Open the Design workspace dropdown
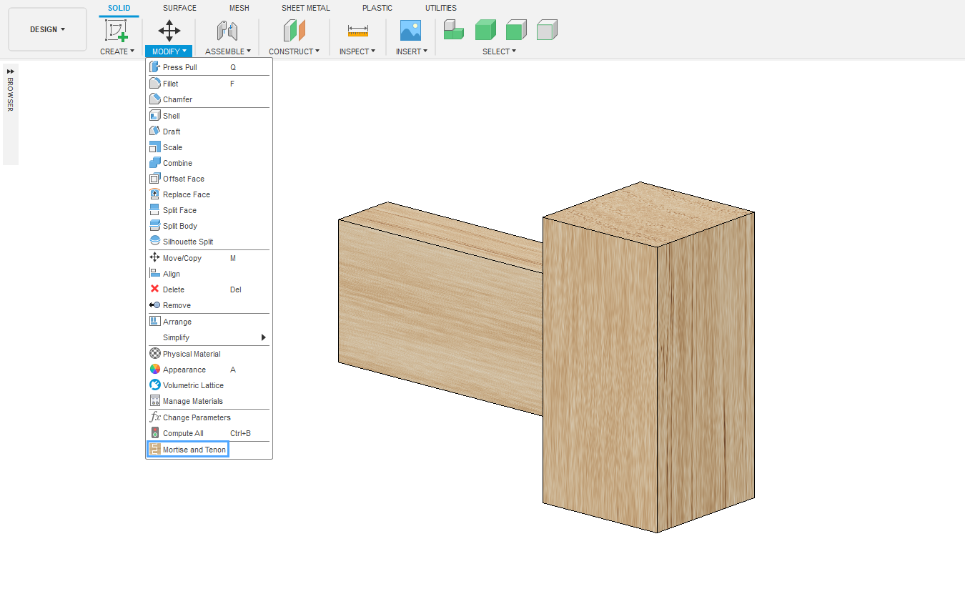Screen dimensions: 965x614 [x=47, y=29]
